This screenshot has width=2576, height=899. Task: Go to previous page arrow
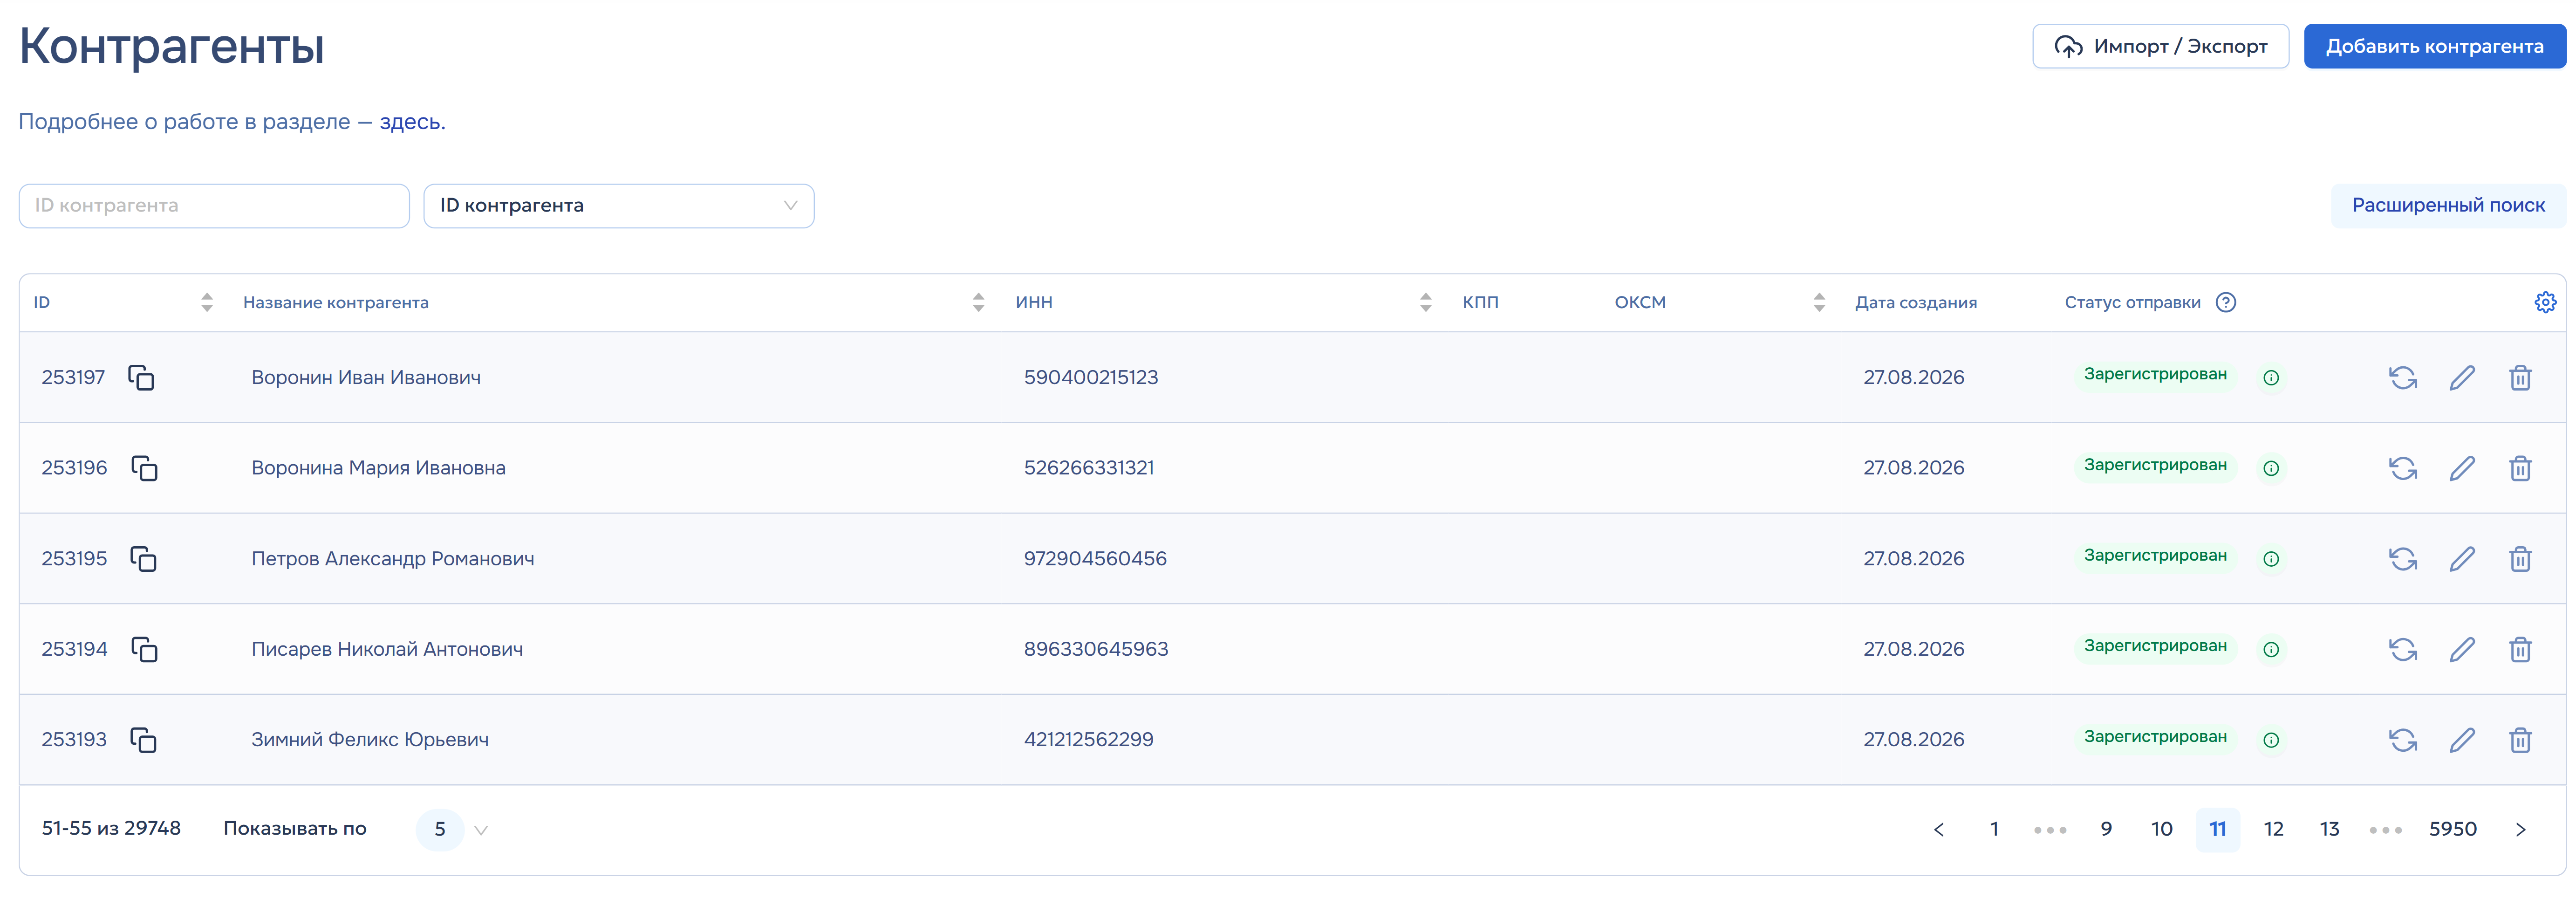click(x=1938, y=829)
